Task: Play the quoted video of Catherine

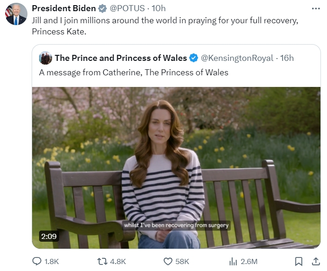Action: (176, 167)
